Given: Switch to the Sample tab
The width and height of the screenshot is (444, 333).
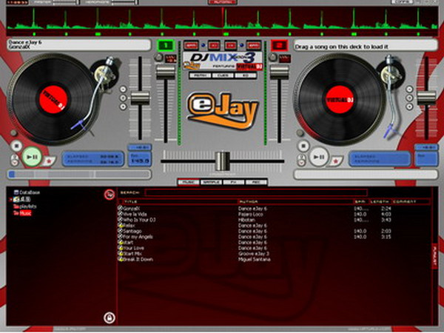Looking at the screenshot, I should (211, 182).
